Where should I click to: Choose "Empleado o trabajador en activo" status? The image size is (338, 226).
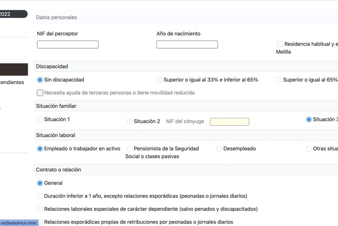40,148
